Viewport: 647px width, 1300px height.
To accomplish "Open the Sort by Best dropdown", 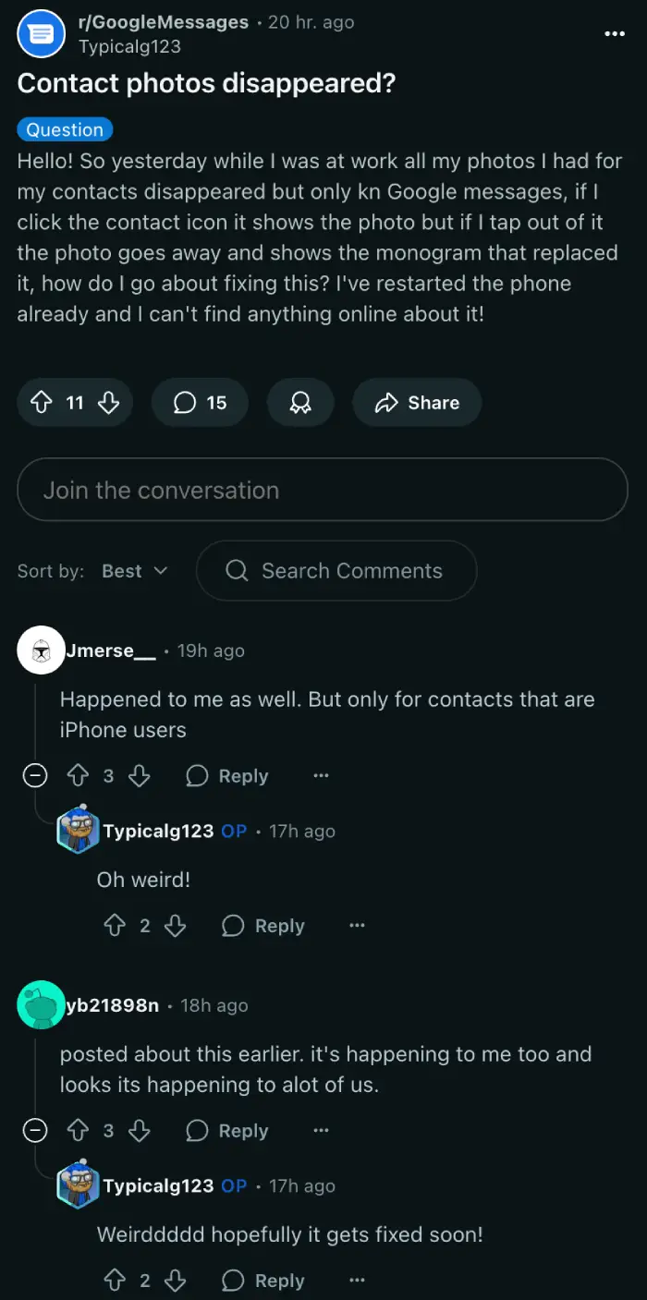I will pos(135,571).
